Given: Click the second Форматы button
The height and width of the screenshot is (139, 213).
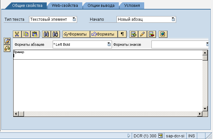Looking at the screenshot, I should [104, 34].
